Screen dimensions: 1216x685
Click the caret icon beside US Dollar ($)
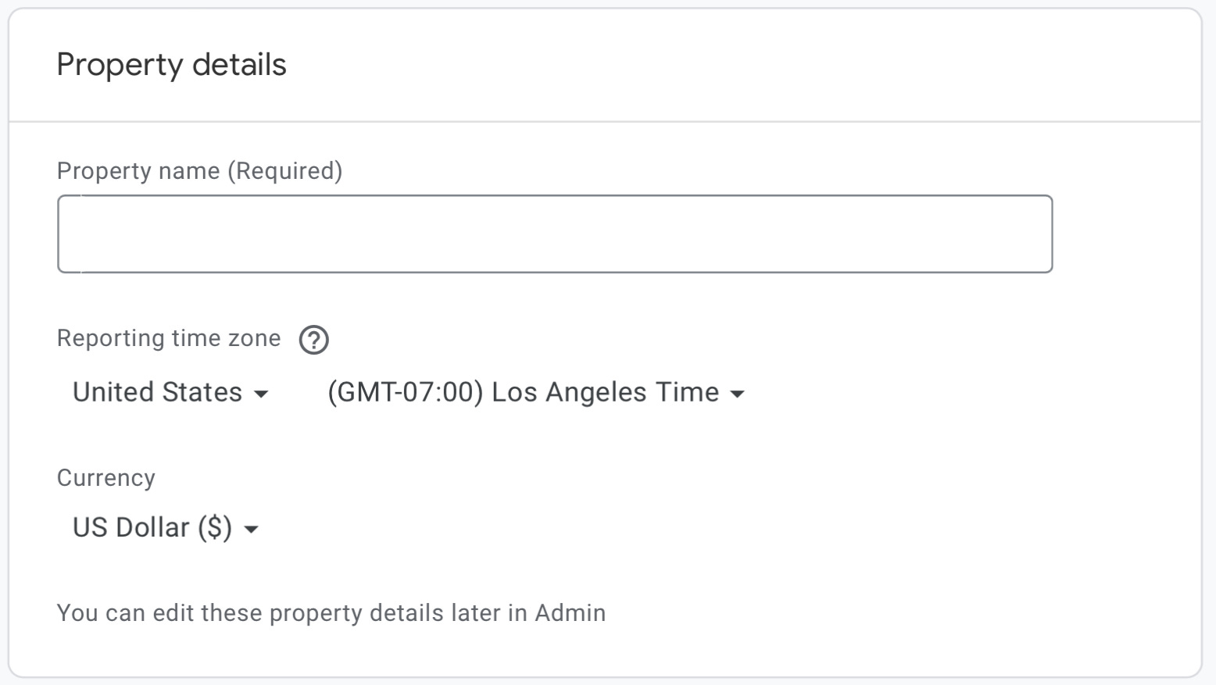(x=251, y=530)
